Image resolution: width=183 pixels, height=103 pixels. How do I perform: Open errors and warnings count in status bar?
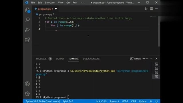coord(68,101)
